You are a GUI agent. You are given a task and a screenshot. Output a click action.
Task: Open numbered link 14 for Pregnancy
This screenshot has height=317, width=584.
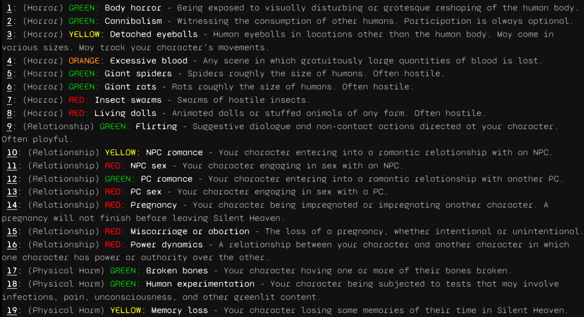tap(12, 205)
